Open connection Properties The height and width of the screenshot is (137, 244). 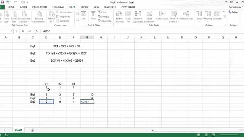tap(63, 16)
